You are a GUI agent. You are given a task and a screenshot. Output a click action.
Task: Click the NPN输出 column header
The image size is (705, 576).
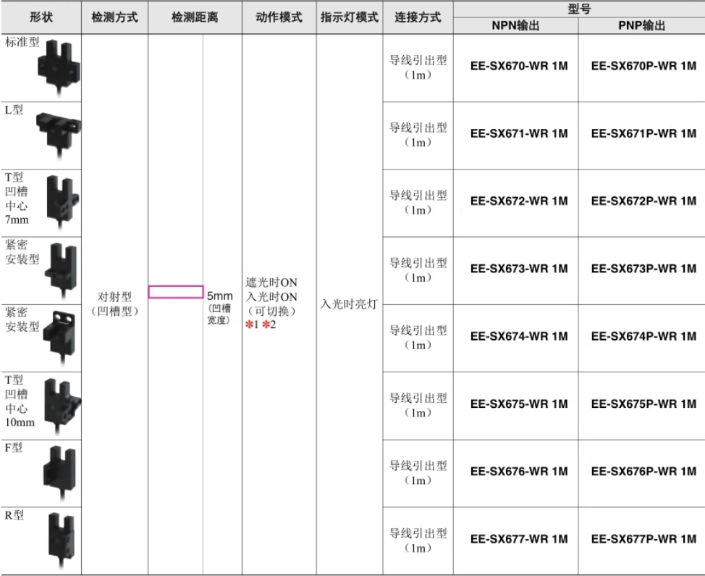coord(515,26)
